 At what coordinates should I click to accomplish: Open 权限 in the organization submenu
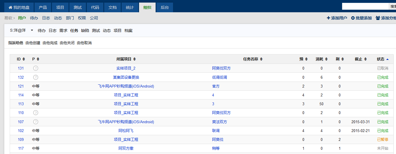[x=82, y=18]
